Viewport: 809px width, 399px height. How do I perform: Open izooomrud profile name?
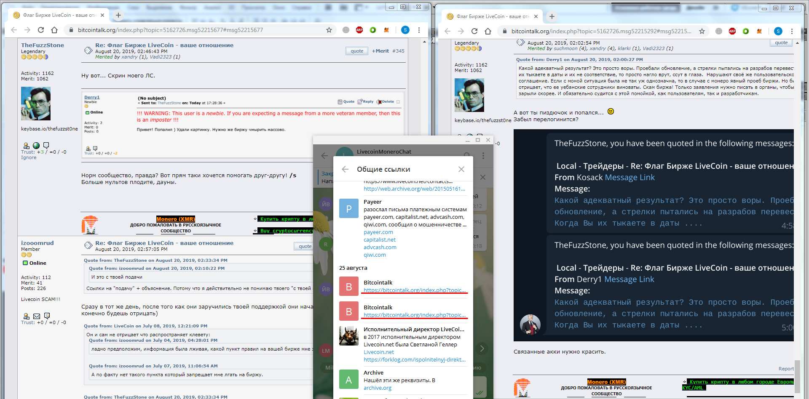38,243
